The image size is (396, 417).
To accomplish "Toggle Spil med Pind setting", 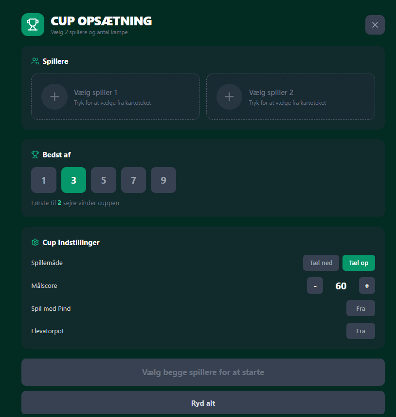I will pos(360,308).
